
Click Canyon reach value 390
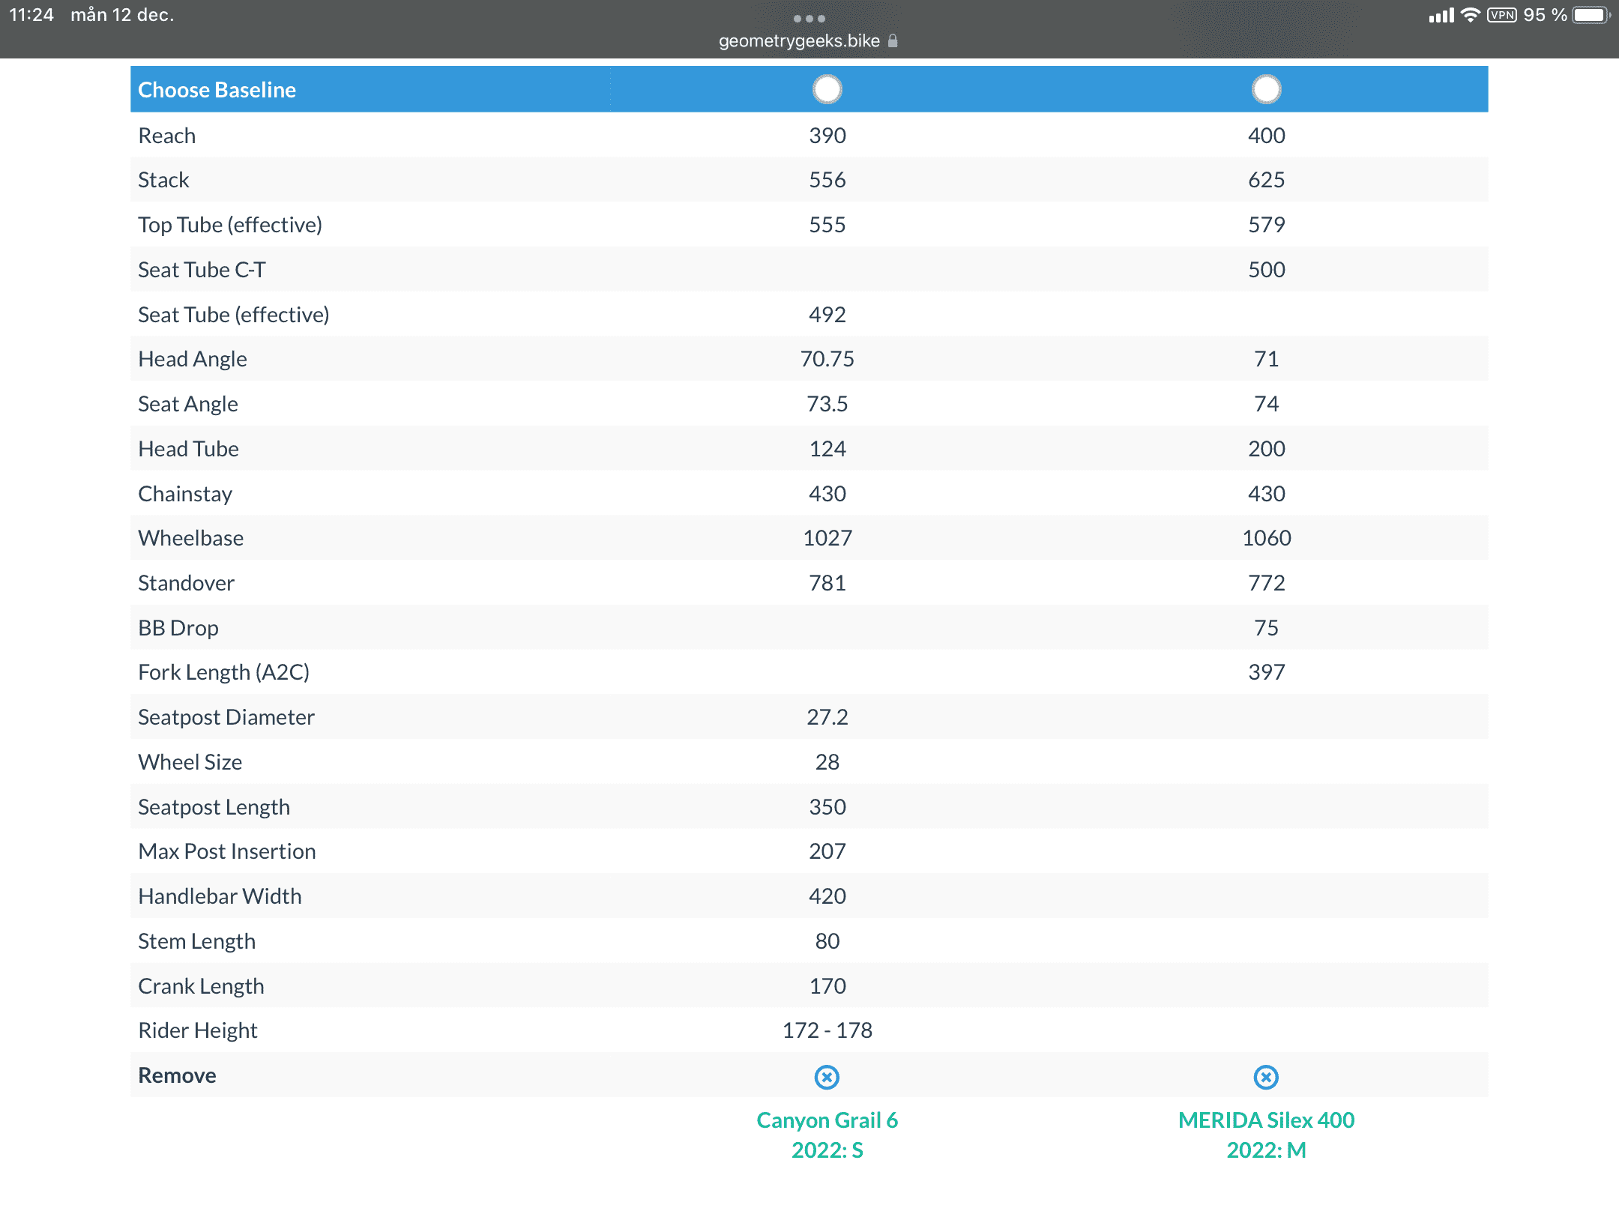click(x=827, y=136)
